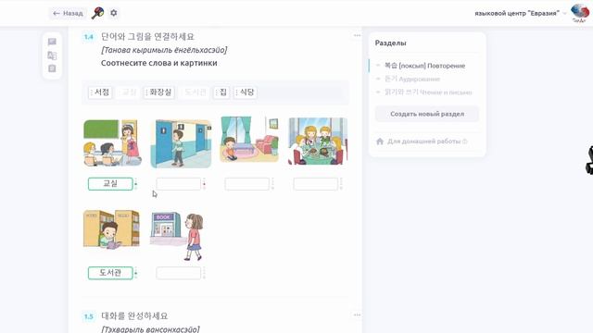Open the three-dot menu for exercise 1.5
The image size is (593, 333).
357,314
